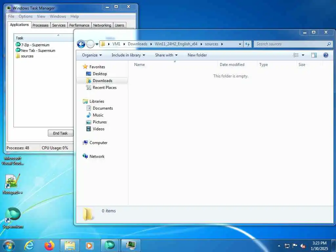Open the Share with dropdown
The image size is (336, 252).
(166, 55)
